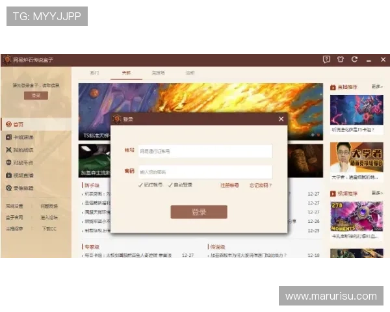This screenshot has width=390, height=312.
Task: Expand 更多 next to 直播推荐
Action: (377, 86)
